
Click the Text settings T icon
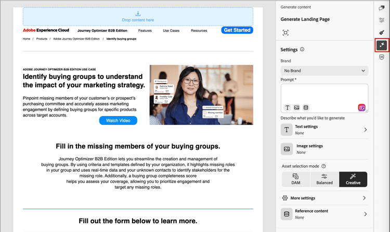tap(287, 130)
